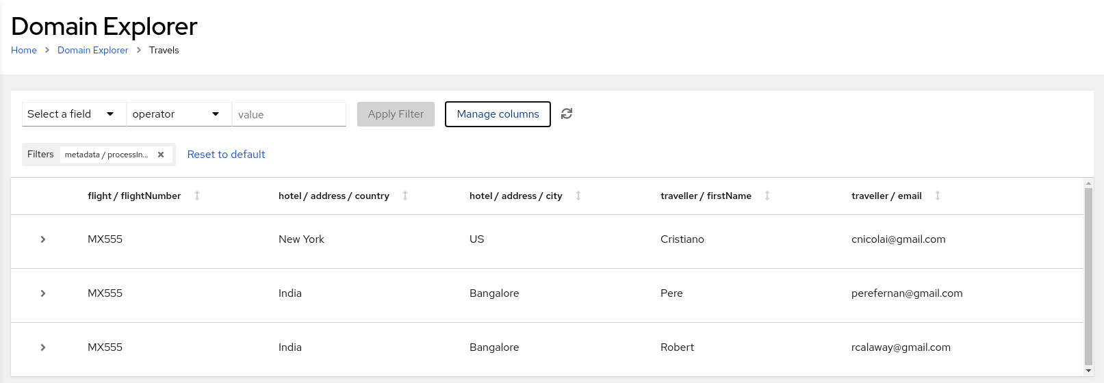Image resolution: width=1104 pixels, height=383 pixels.
Task: Sort by traveller / email column
Action: [938, 196]
